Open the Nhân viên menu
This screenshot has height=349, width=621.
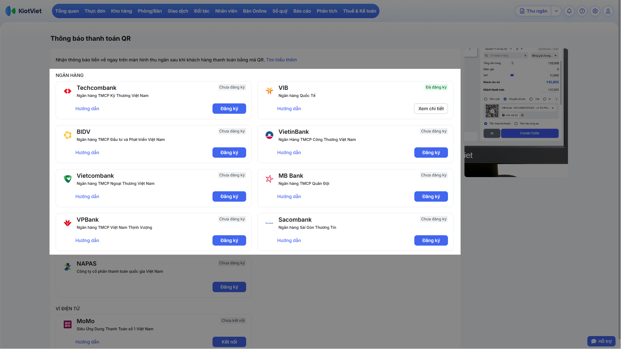(x=226, y=11)
